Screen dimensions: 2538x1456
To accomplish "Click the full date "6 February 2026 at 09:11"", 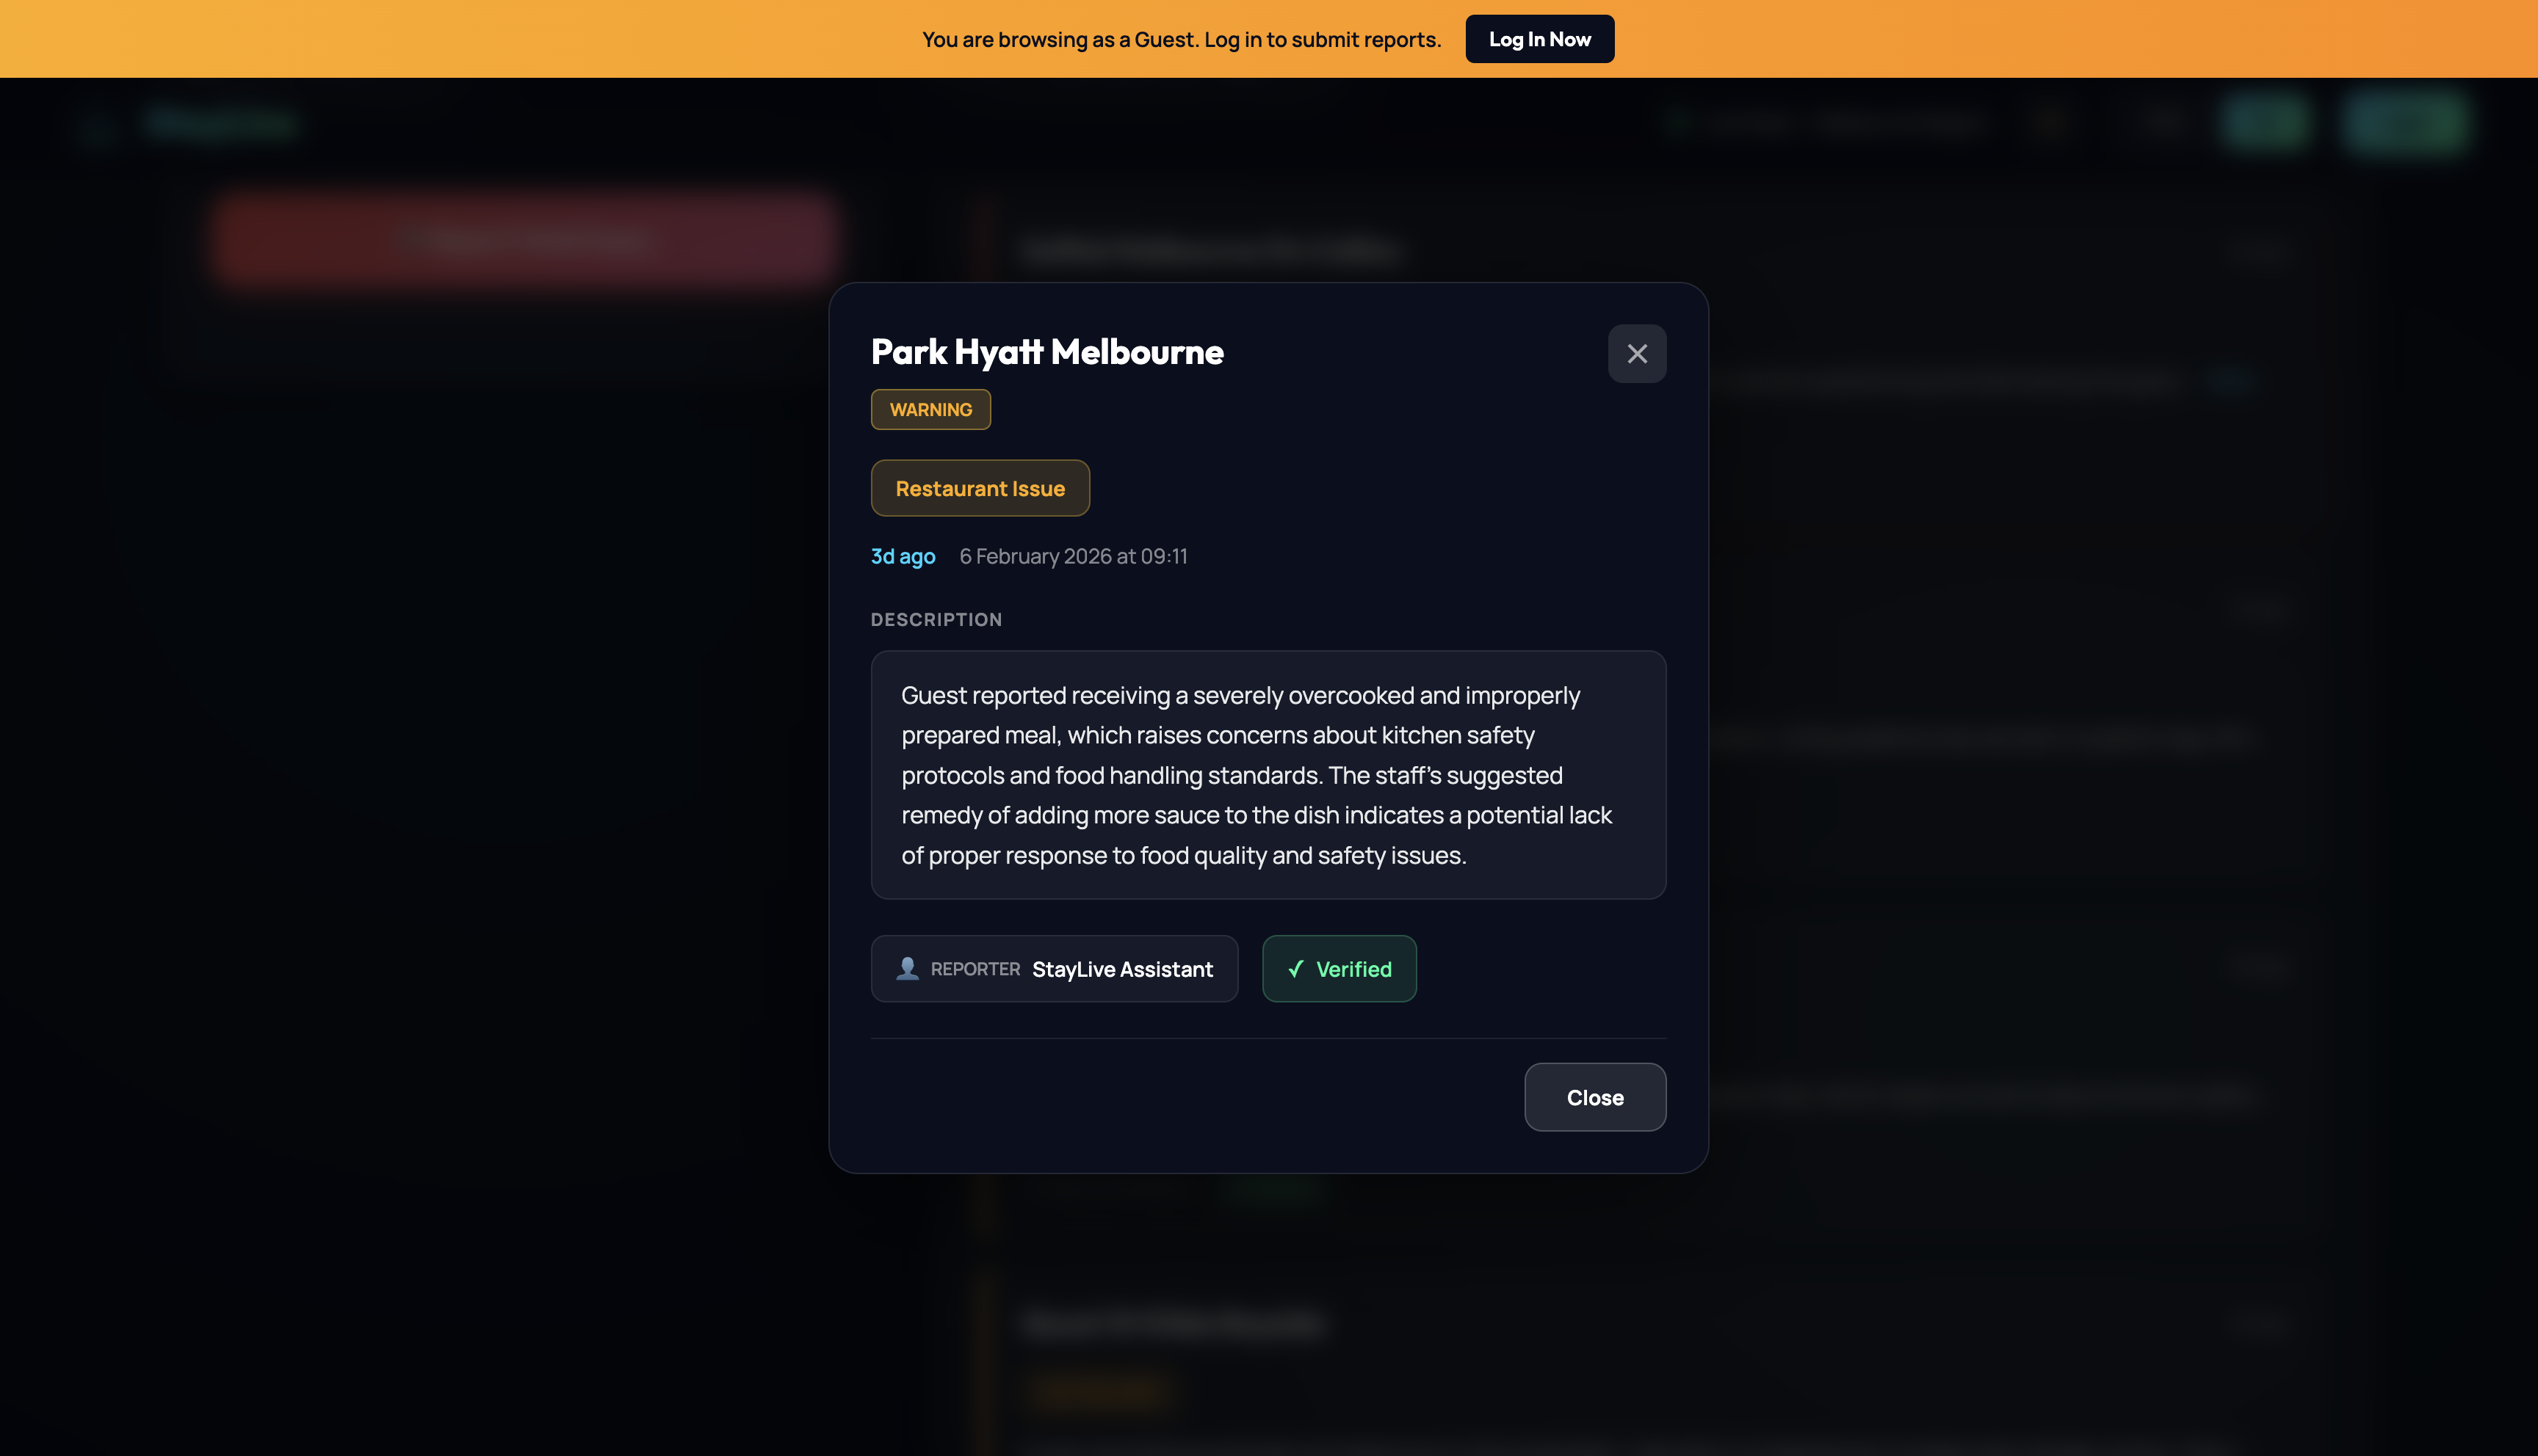I will [x=1072, y=556].
